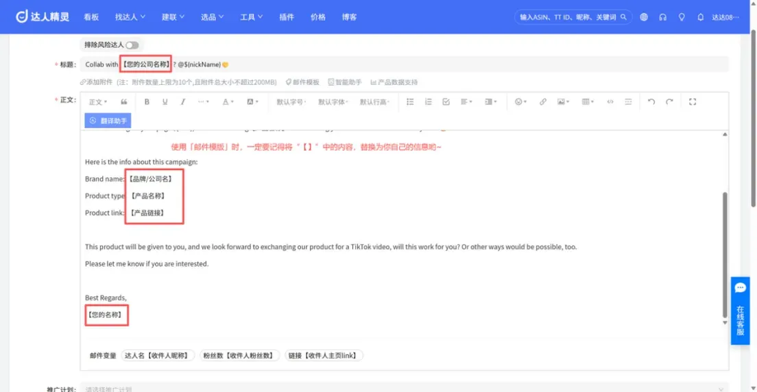The image size is (757, 392).
Task: Enter fullscreen editor mode
Action: (693, 102)
